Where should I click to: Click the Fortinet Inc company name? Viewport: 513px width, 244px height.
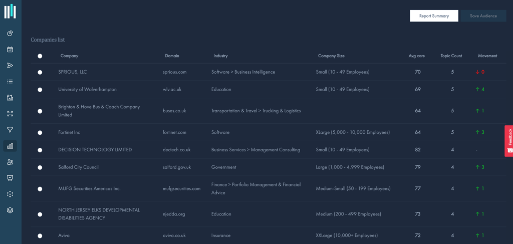[69, 132]
